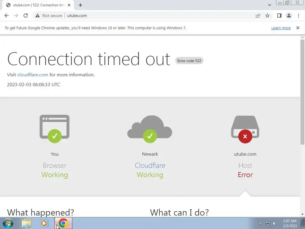This screenshot has height=229, width=305.
Task: Click the Show desktop button
Action: pyautogui.click(x=303, y=223)
